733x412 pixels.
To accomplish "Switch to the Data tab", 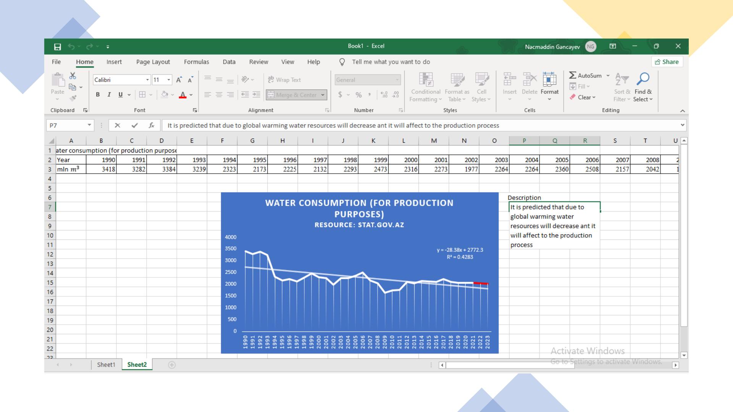I will click(229, 62).
